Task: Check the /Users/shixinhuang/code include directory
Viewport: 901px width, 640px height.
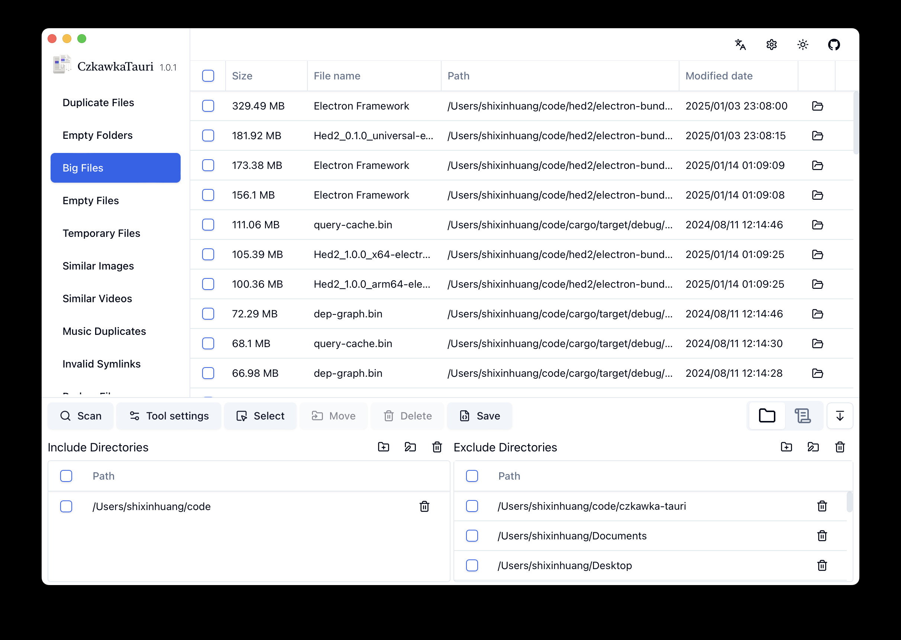Action: pyautogui.click(x=66, y=506)
